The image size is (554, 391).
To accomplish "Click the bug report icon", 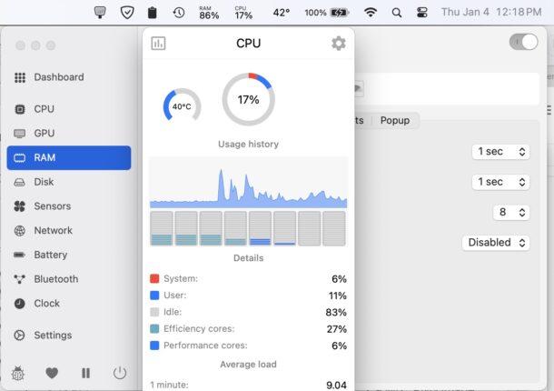I will (x=18, y=373).
